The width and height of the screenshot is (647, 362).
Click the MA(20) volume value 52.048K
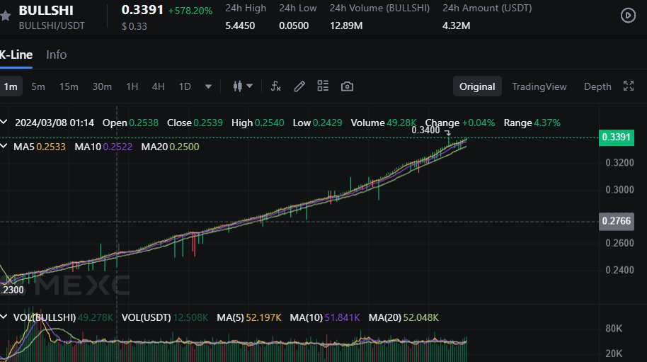pyautogui.click(x=421, y=317)
